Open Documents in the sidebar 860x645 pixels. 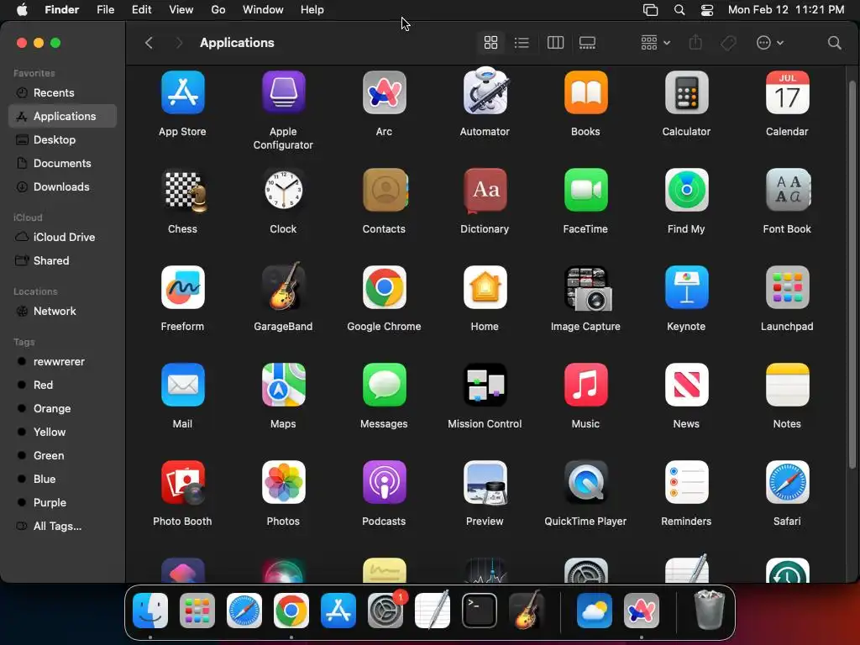click(x=62, y=164)
